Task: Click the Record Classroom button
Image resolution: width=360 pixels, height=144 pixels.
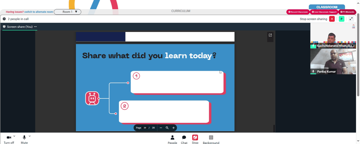Action: 298,12
